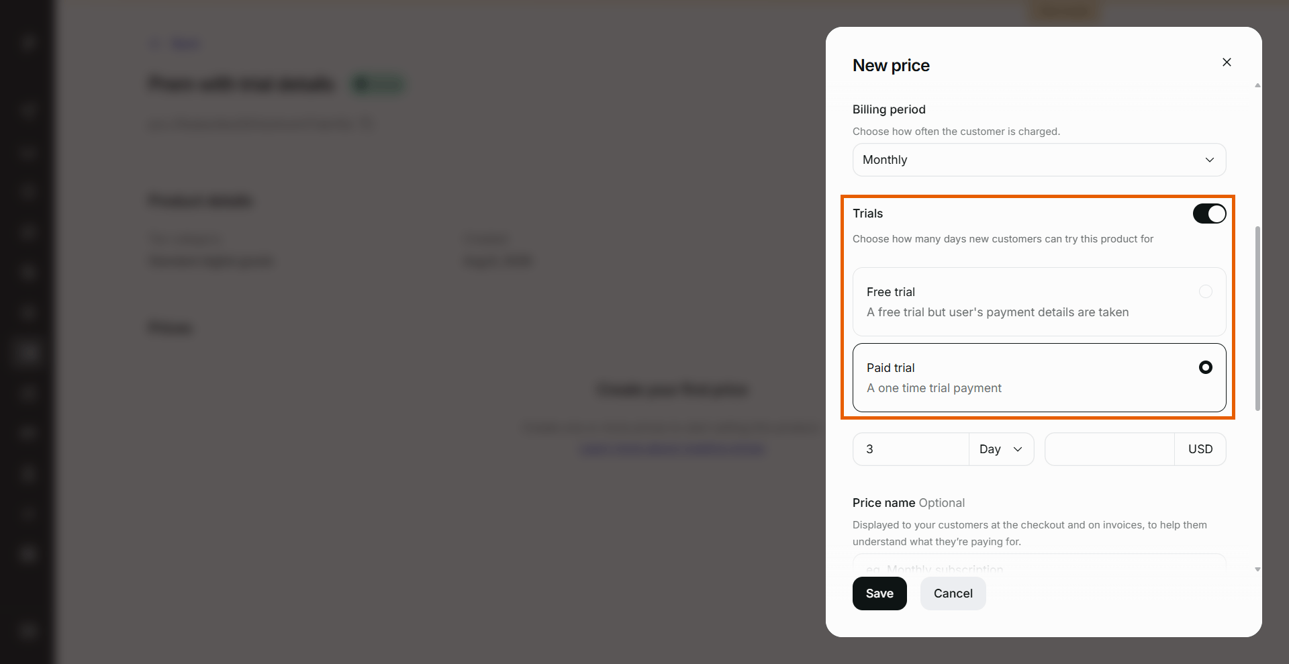The image size is (1289, 664).
Task: Click the blurred purple link under empty state
Action: pyautogui.click(x=671, y=448)
